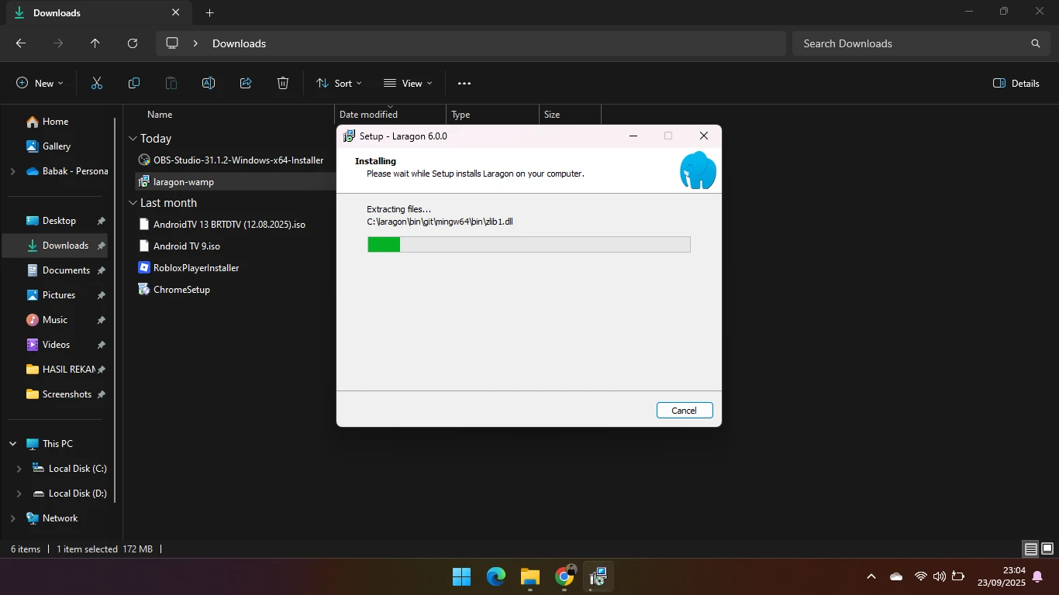Open the See more options menu
The height and width of the screenshot is (595, 1059).
464,84
